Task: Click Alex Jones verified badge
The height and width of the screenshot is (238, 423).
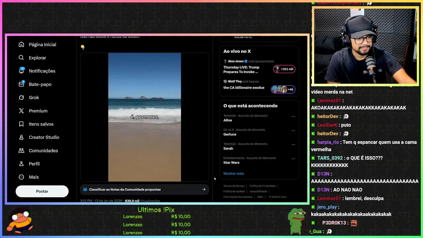Action: point(246,61)
